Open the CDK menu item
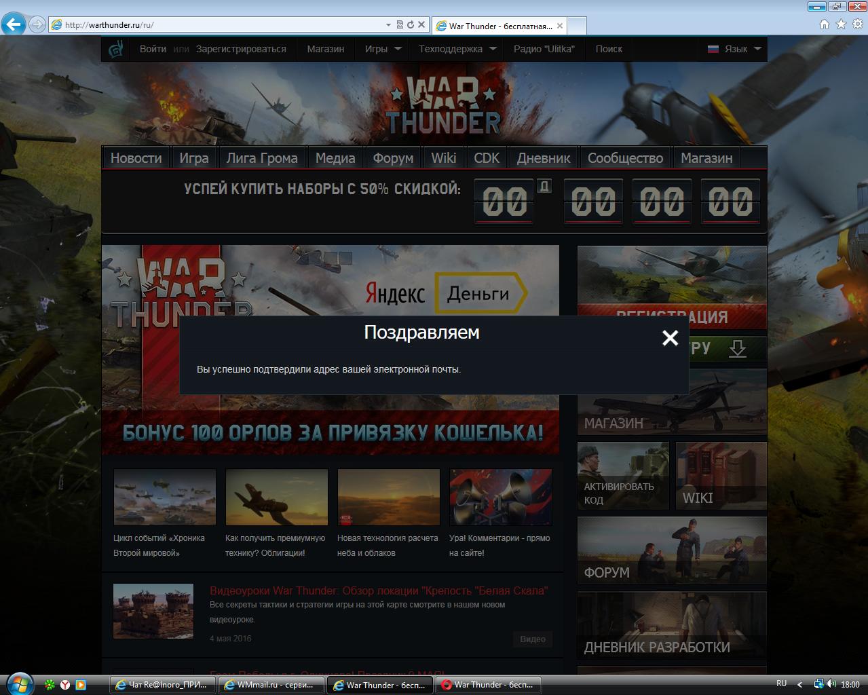 pyautogui.click(x=487, y=158)
